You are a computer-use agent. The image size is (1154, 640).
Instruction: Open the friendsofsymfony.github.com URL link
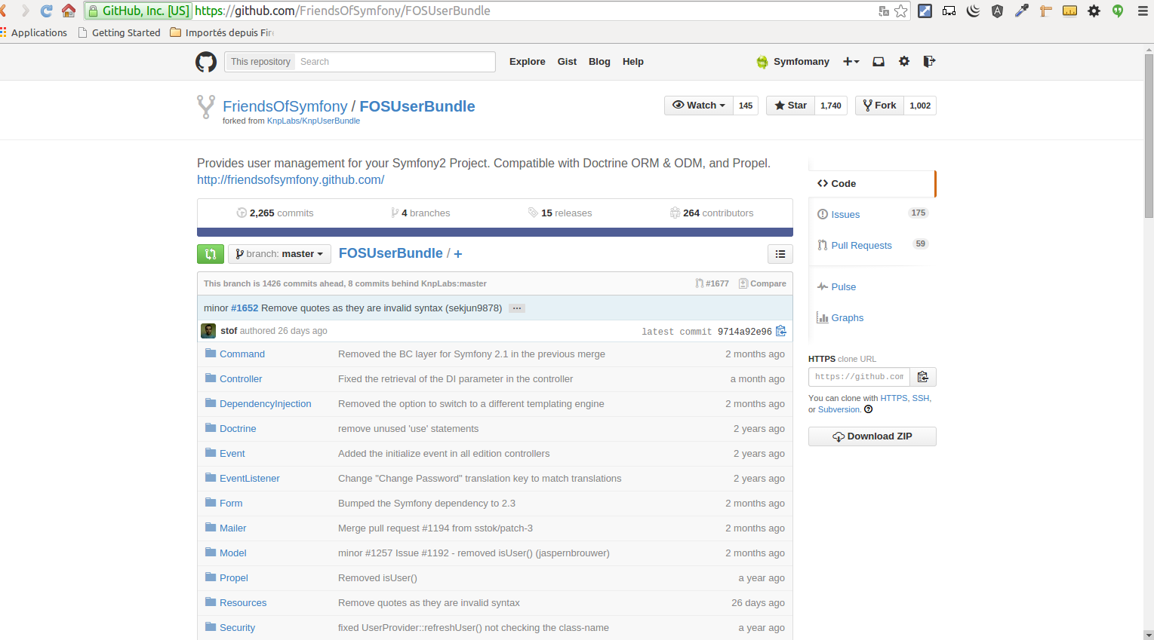tap(291, 180)
